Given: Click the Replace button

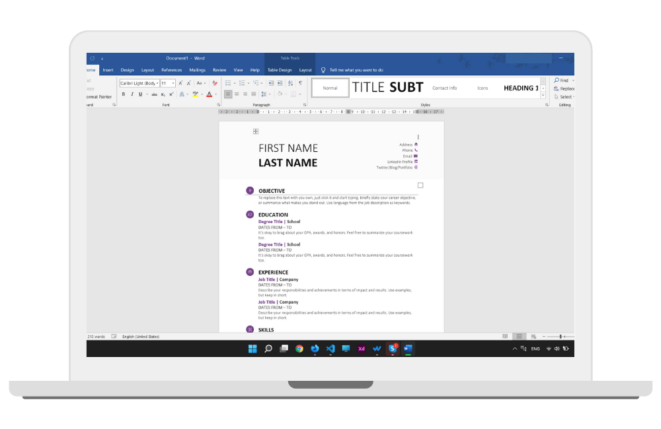Looking at the screenshot, I should coord(564,88).
